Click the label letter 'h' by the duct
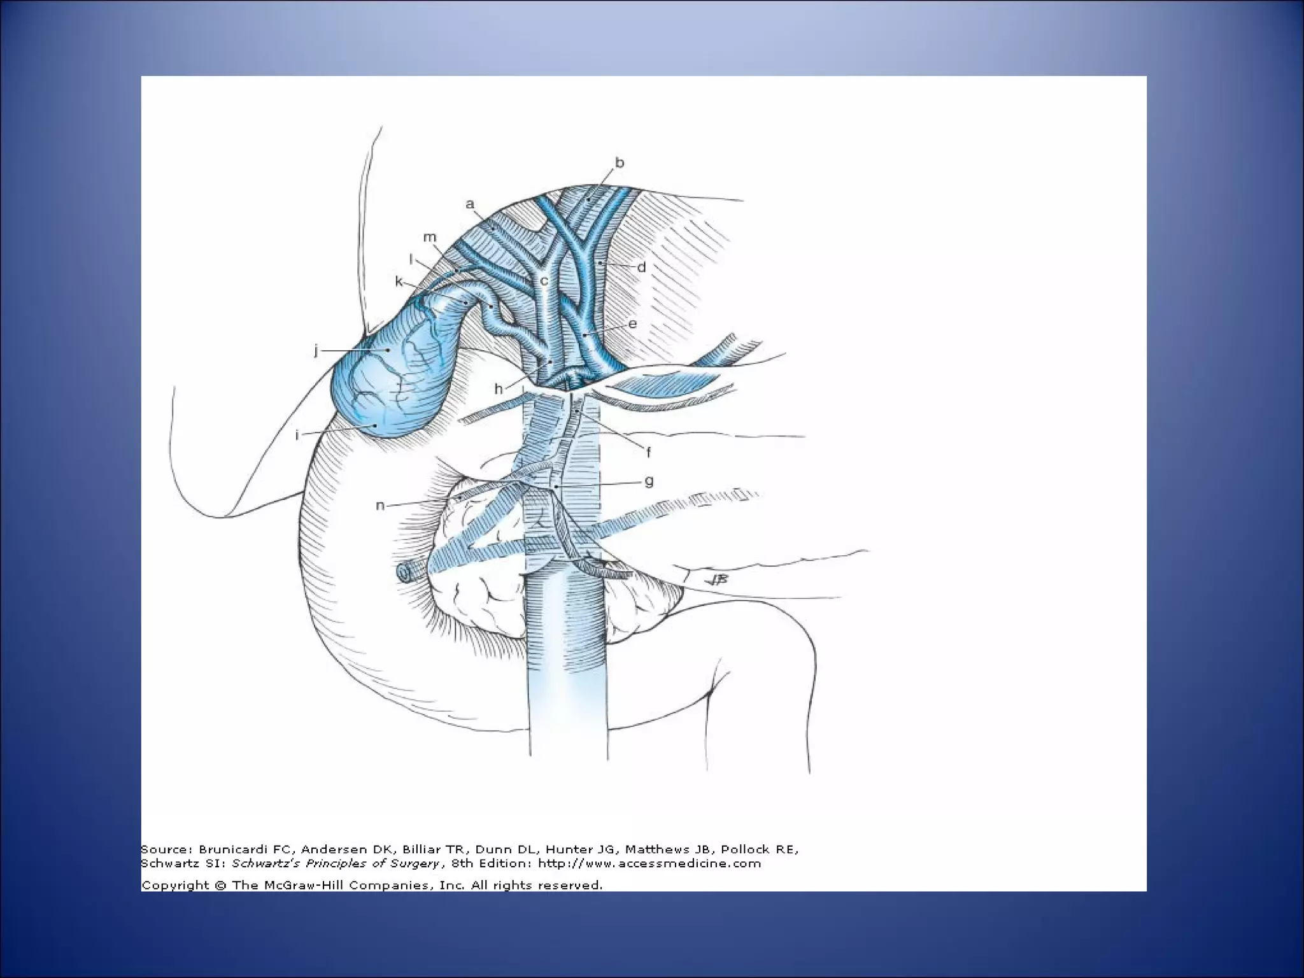This screenshot has height=978, width=1304. [x=499, y=389]
